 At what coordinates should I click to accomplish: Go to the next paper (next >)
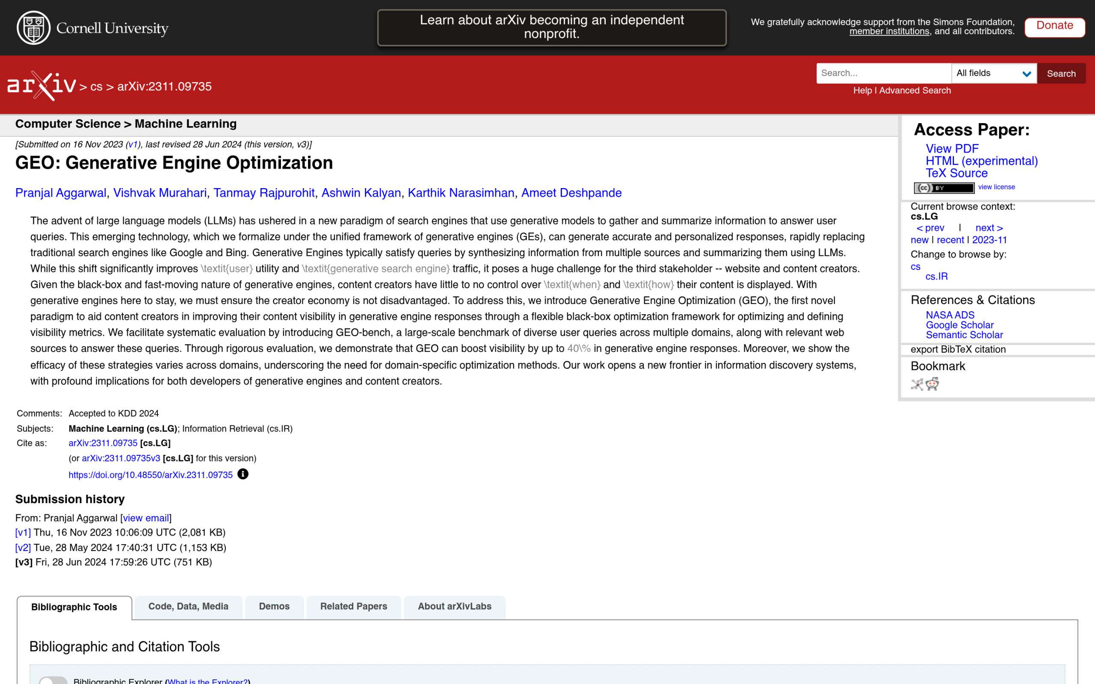pos(989,228)
